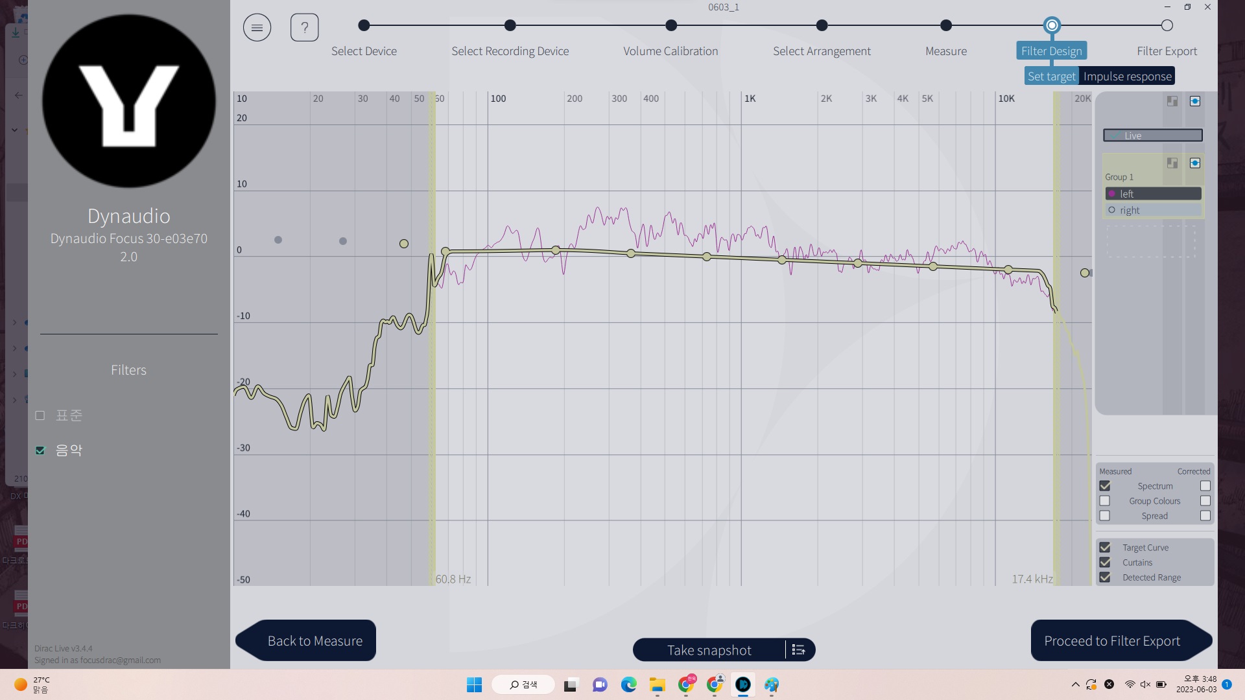Expand system tray hidden icons chevron

tap(1075, 684)
